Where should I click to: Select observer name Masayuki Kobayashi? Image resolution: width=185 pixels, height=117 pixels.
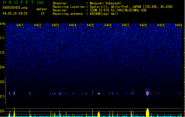click(x=105, y=3)
